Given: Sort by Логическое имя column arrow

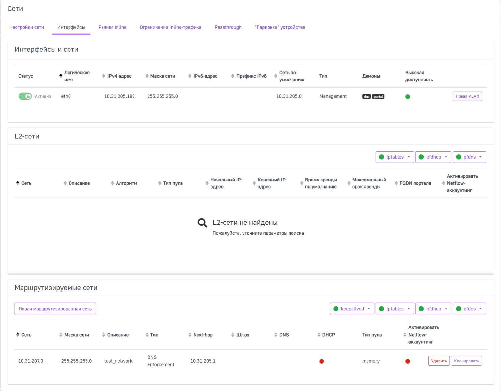Looking at the screenshot, I should pyautogui.click(x=61, y=76).
